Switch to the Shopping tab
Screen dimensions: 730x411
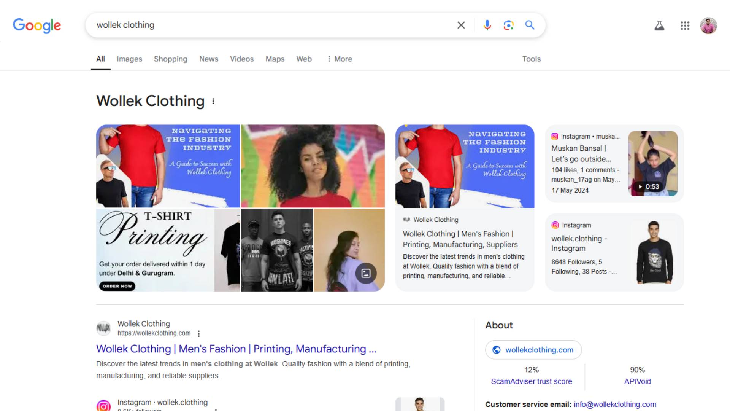(170, 59)
